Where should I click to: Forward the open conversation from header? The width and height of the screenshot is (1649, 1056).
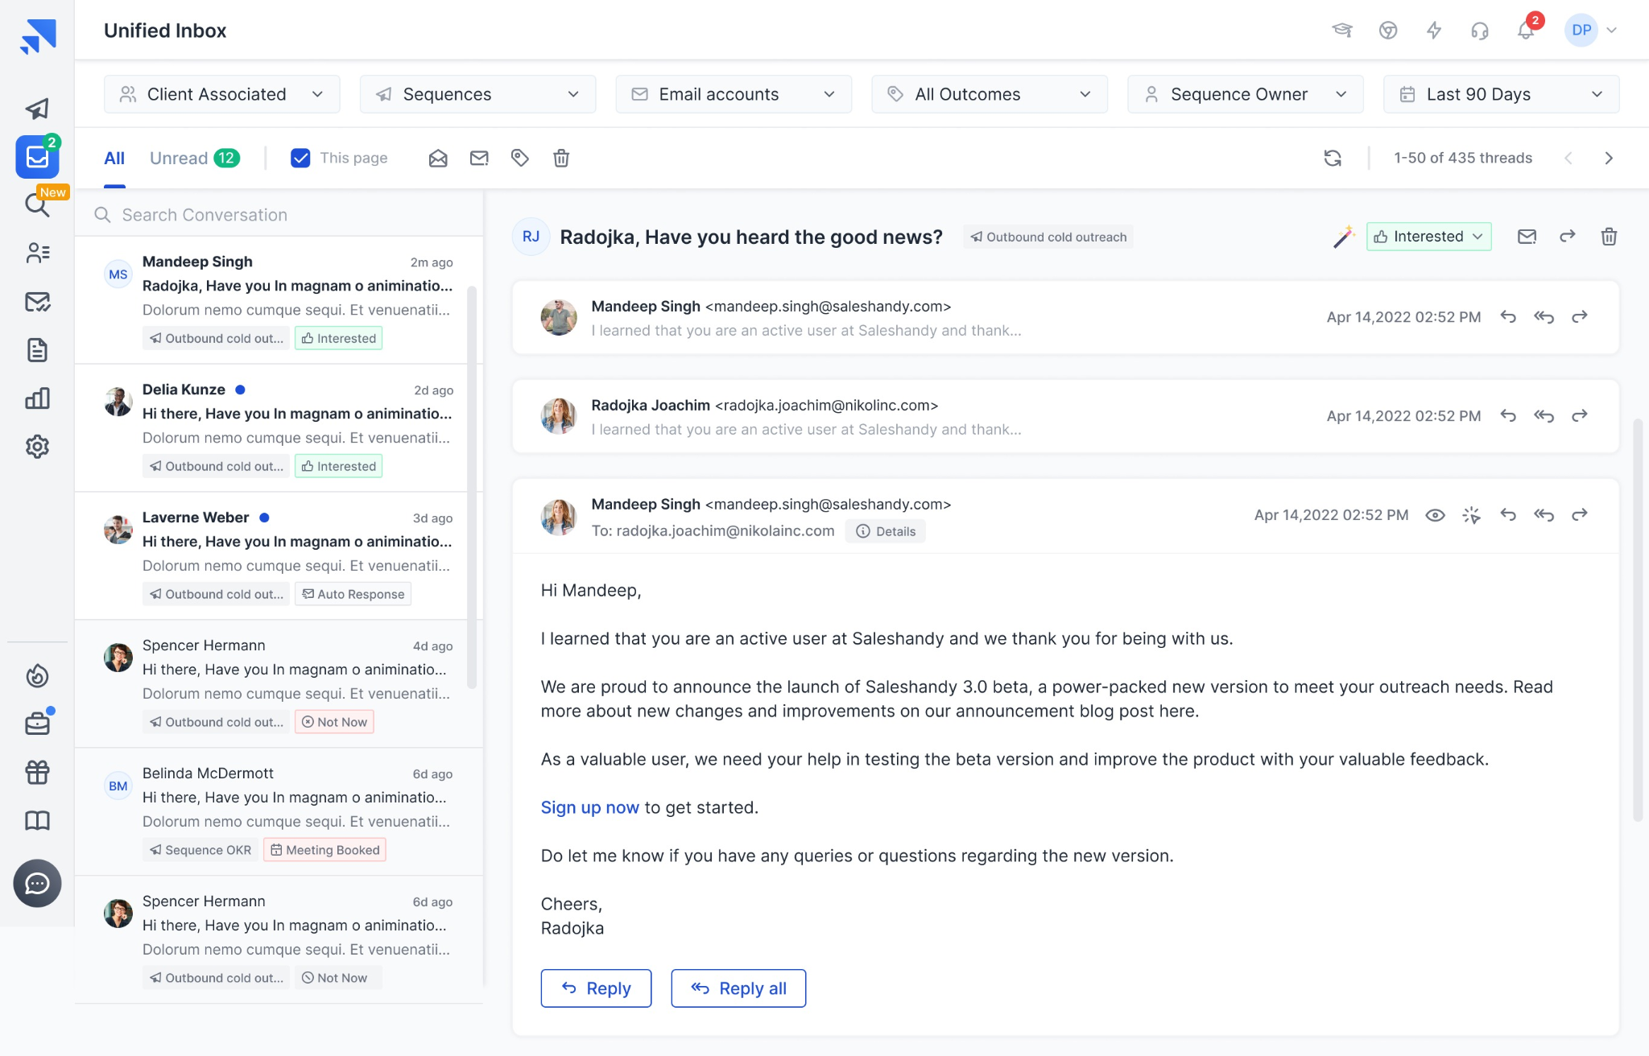pos(1567,236)
